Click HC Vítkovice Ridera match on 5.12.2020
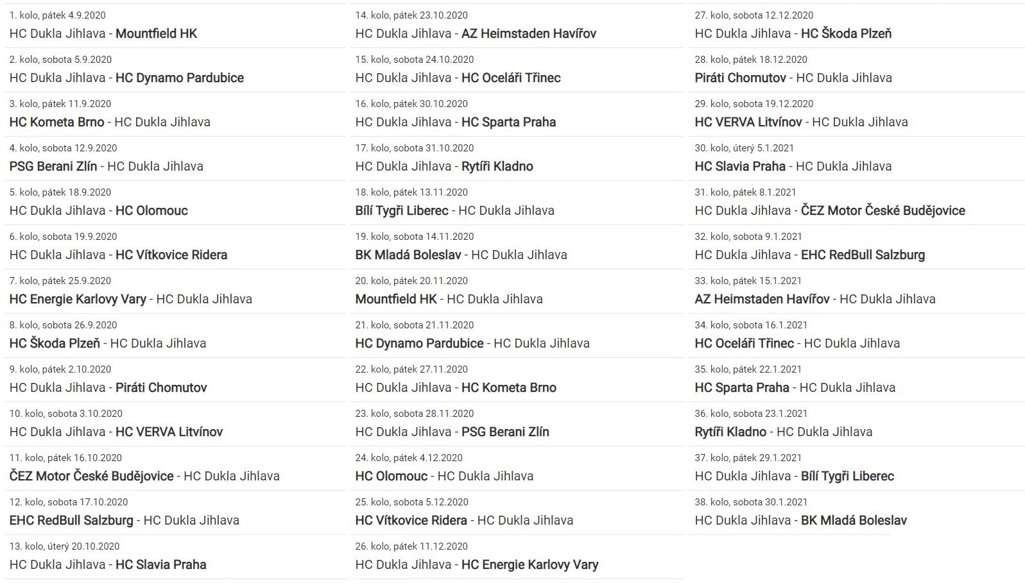The image size is (1025, 583). pos(464,520)
